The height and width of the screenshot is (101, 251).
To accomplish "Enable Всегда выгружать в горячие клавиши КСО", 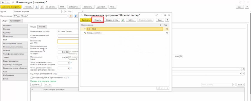I will coord(32,78).
